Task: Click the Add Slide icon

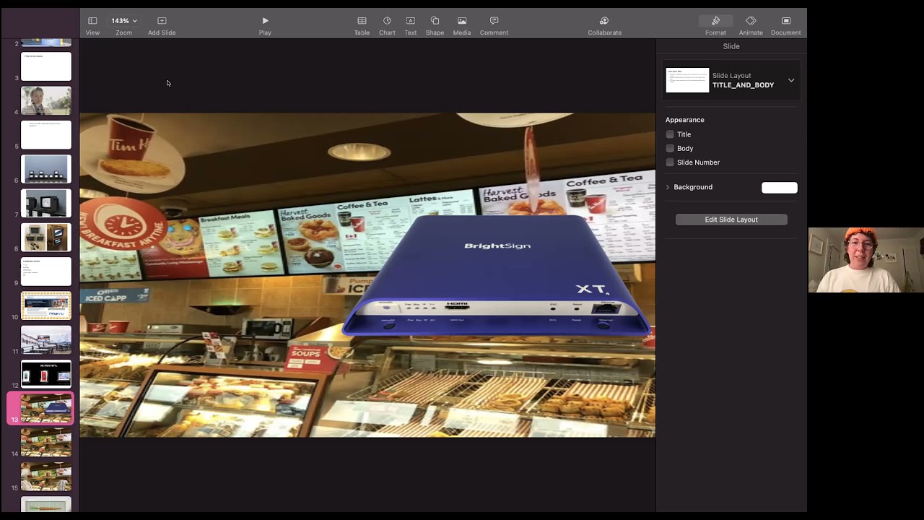Action: [162, 21]
